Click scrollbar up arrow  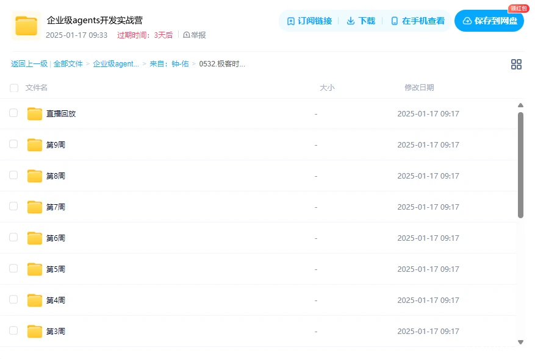pos(520,105)
